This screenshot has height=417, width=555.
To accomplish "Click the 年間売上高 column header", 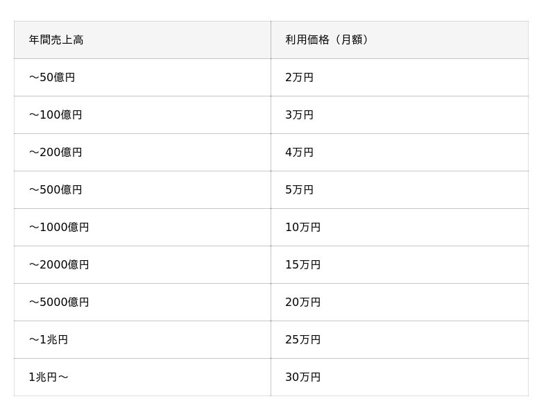I will click(142, 40).
